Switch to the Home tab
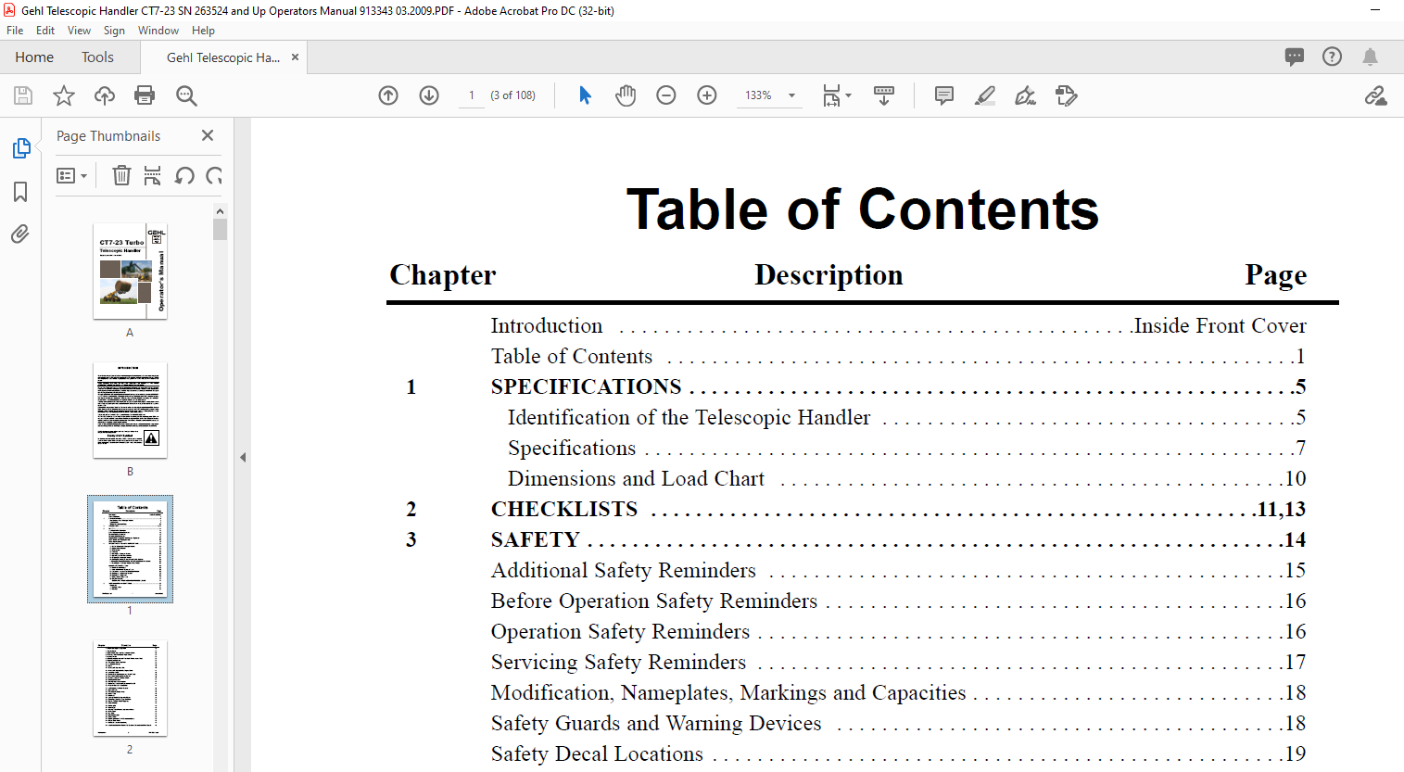 point(34,57)
